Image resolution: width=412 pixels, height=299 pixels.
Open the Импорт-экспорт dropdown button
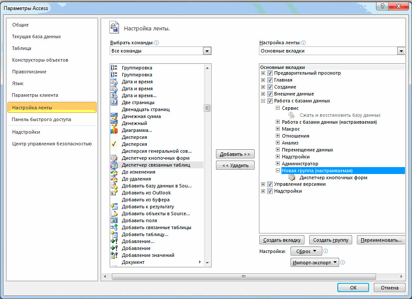314,262
